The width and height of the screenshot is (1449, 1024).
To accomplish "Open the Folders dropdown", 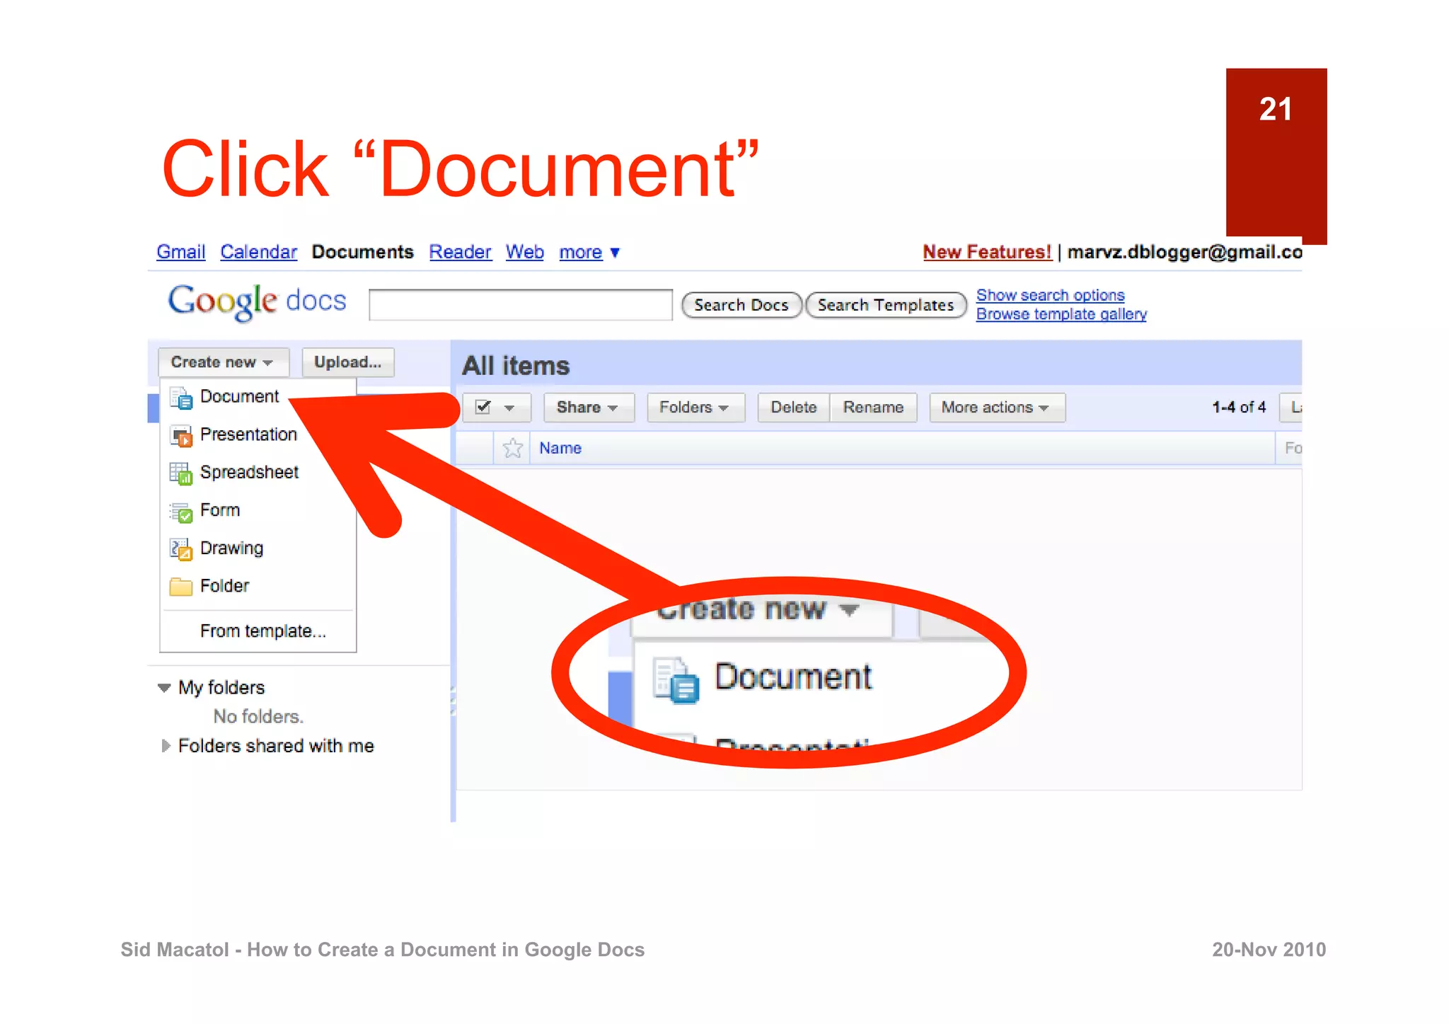I will pyautogui.click(x=695, y=408).
